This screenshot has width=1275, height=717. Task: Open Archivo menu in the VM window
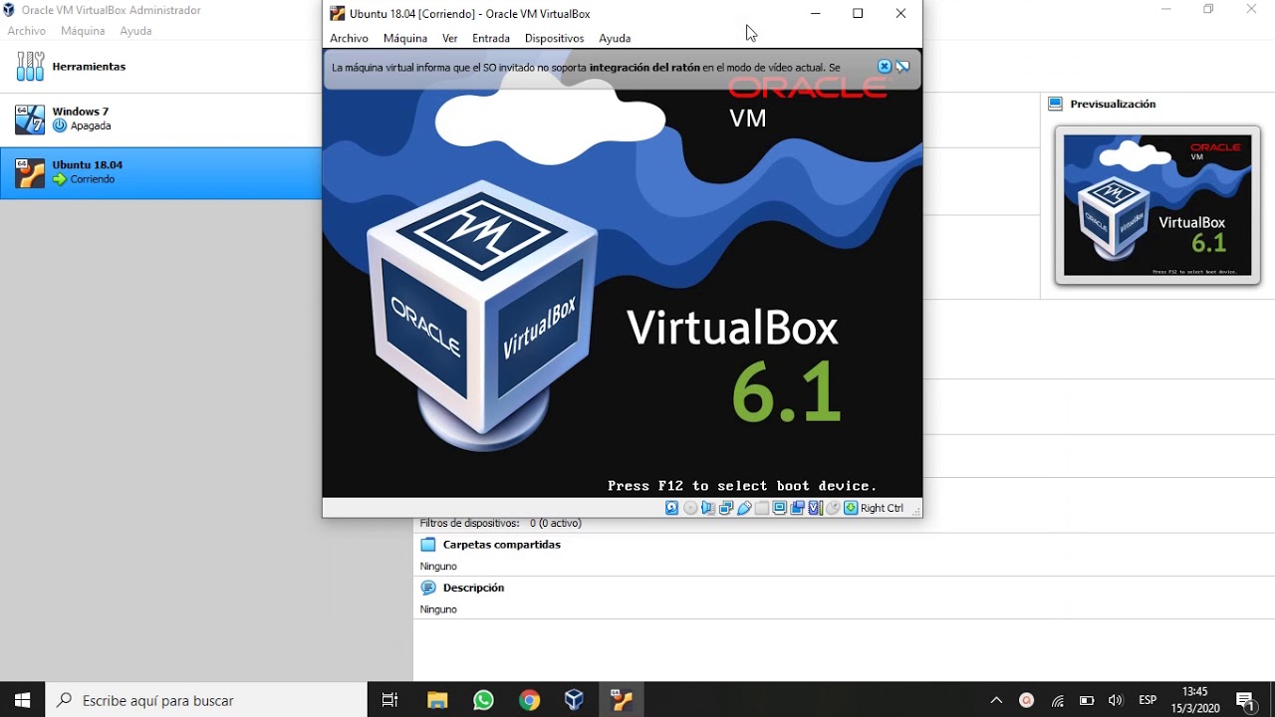tap(349, 38)
